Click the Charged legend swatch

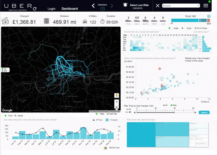107,120
